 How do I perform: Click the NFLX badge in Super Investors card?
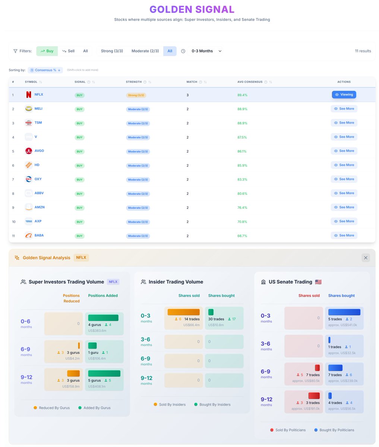(x=113, y=282)
